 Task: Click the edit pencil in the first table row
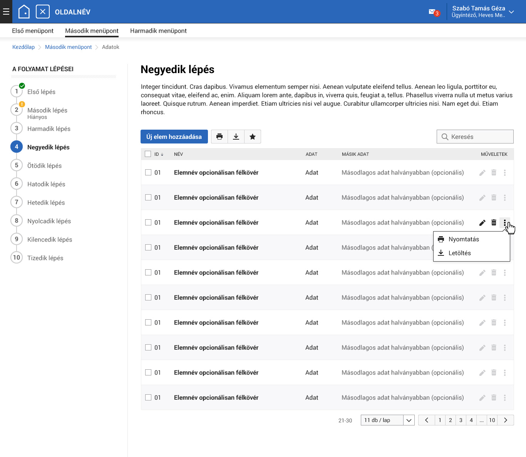482,173
